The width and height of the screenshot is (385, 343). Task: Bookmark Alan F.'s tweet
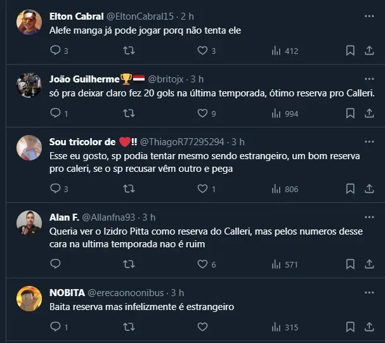(x=350, y=264)
